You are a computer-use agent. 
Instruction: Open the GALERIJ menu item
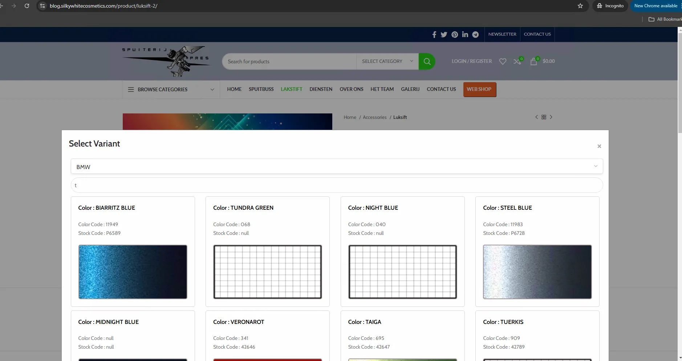410,89
